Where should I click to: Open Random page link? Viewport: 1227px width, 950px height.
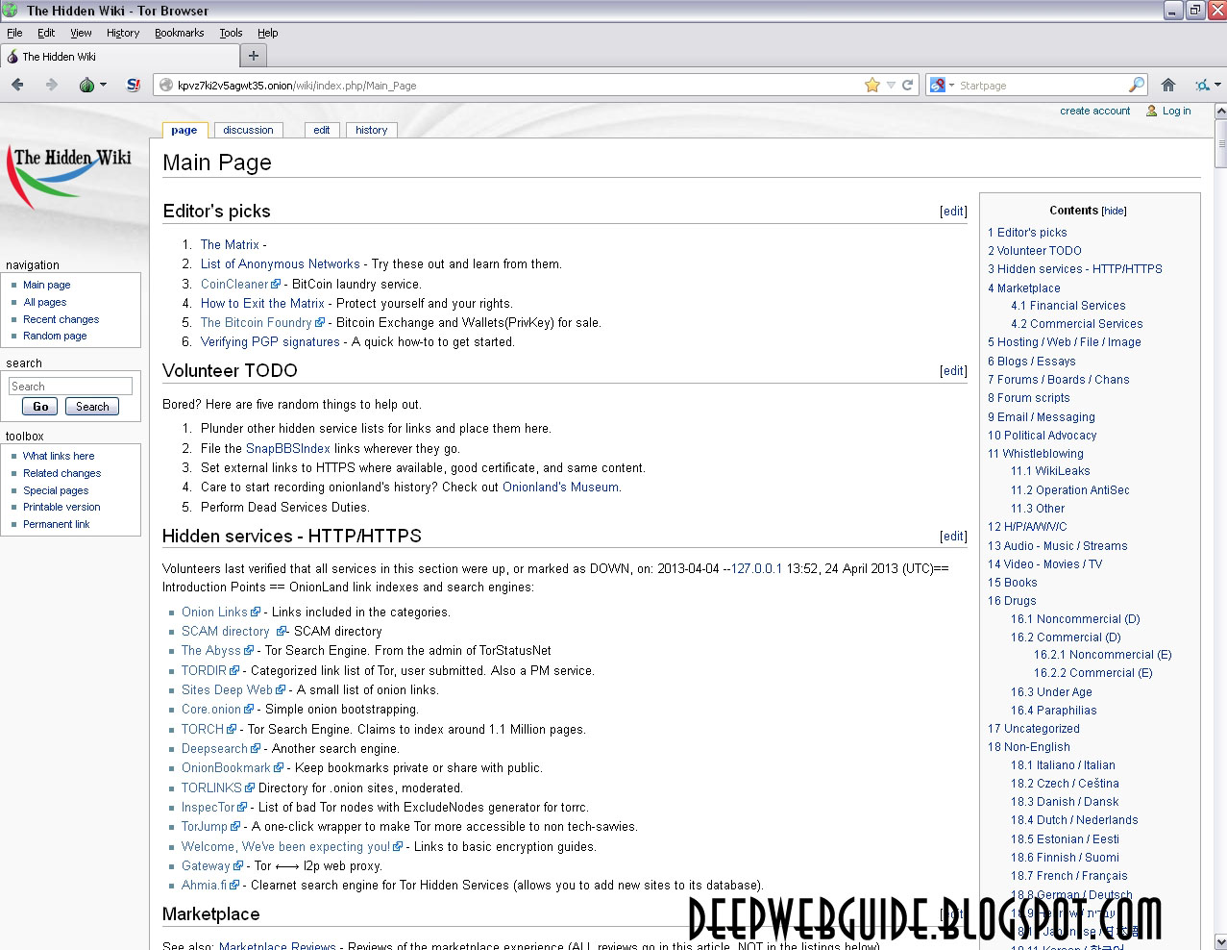point(55,336)
